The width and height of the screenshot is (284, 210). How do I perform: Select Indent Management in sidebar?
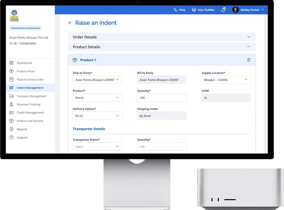(30, 88)
